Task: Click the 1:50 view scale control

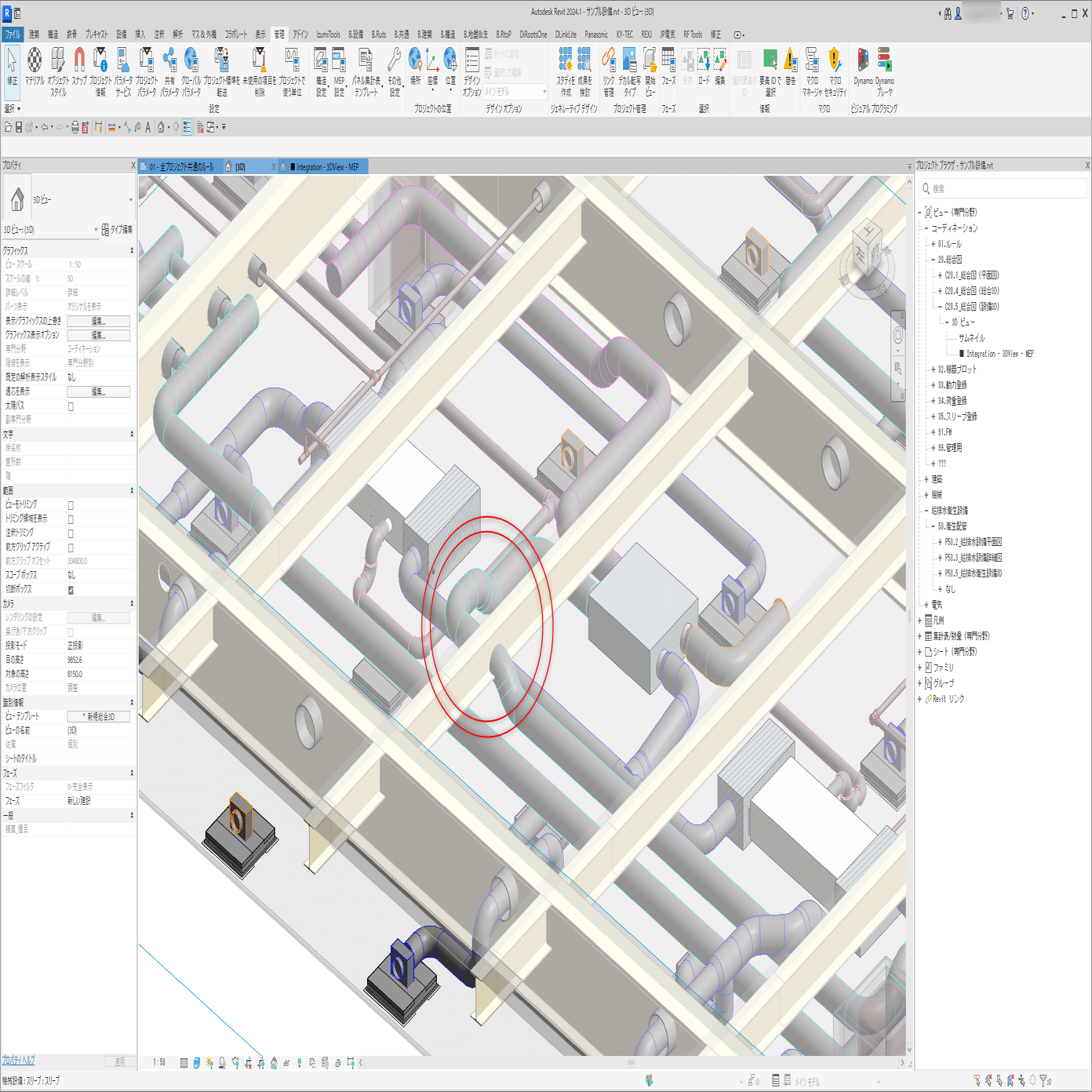Action: point(159,1062)
